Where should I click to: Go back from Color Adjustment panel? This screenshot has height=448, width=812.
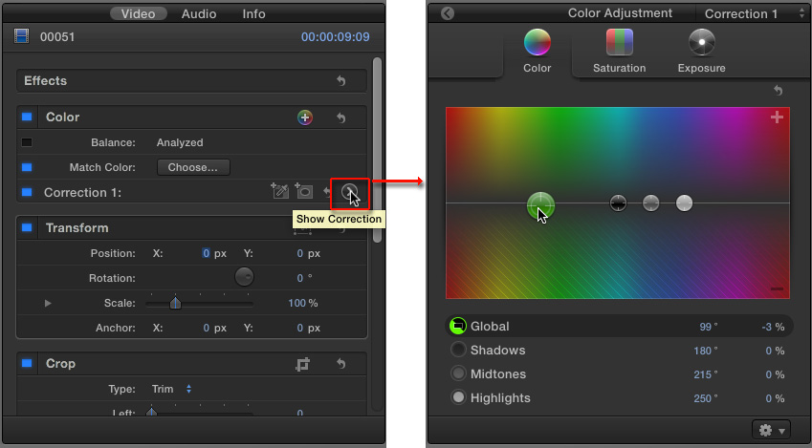(447, 13)
